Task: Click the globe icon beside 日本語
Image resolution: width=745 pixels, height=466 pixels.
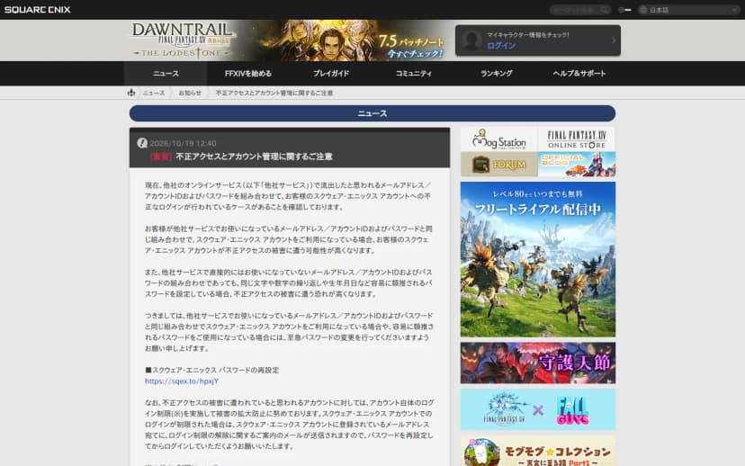Action: pyautogui.click(x=643, y=10)
